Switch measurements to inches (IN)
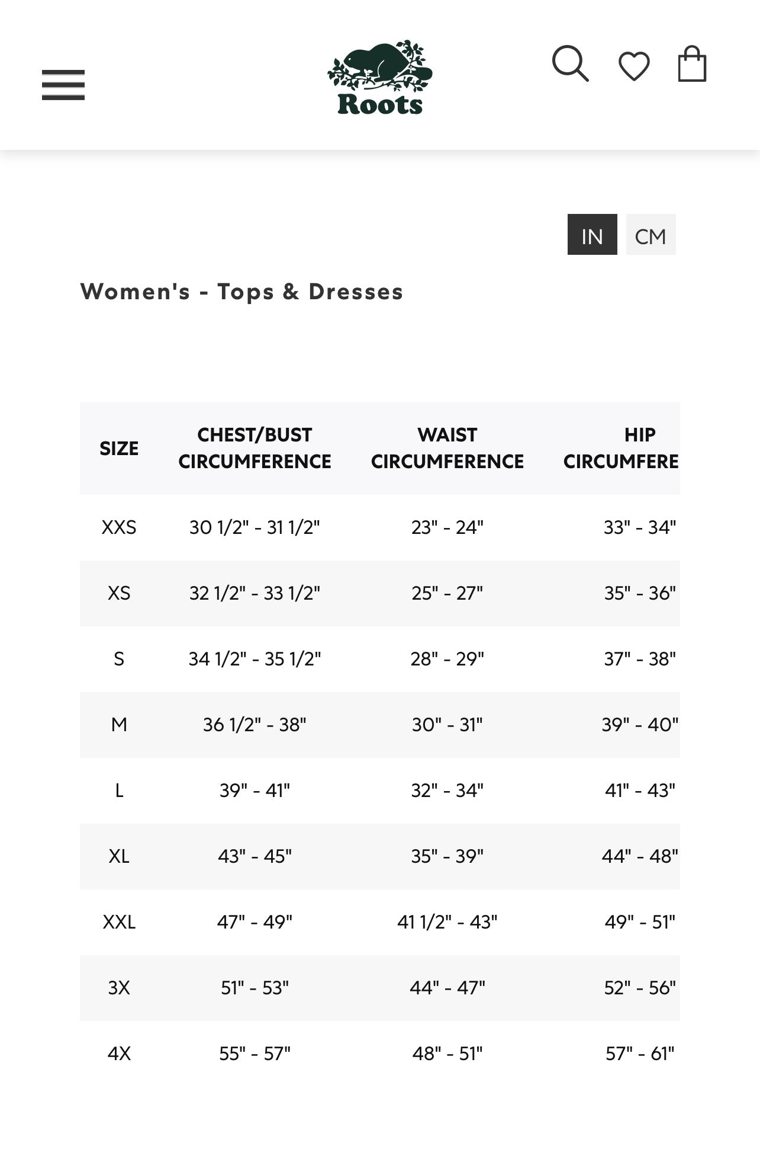This screenshot has height=1165, width=760. click(592, 235)
